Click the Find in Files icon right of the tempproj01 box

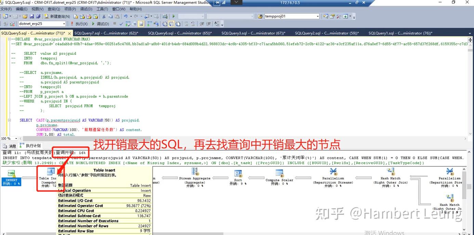pos(326,16)
